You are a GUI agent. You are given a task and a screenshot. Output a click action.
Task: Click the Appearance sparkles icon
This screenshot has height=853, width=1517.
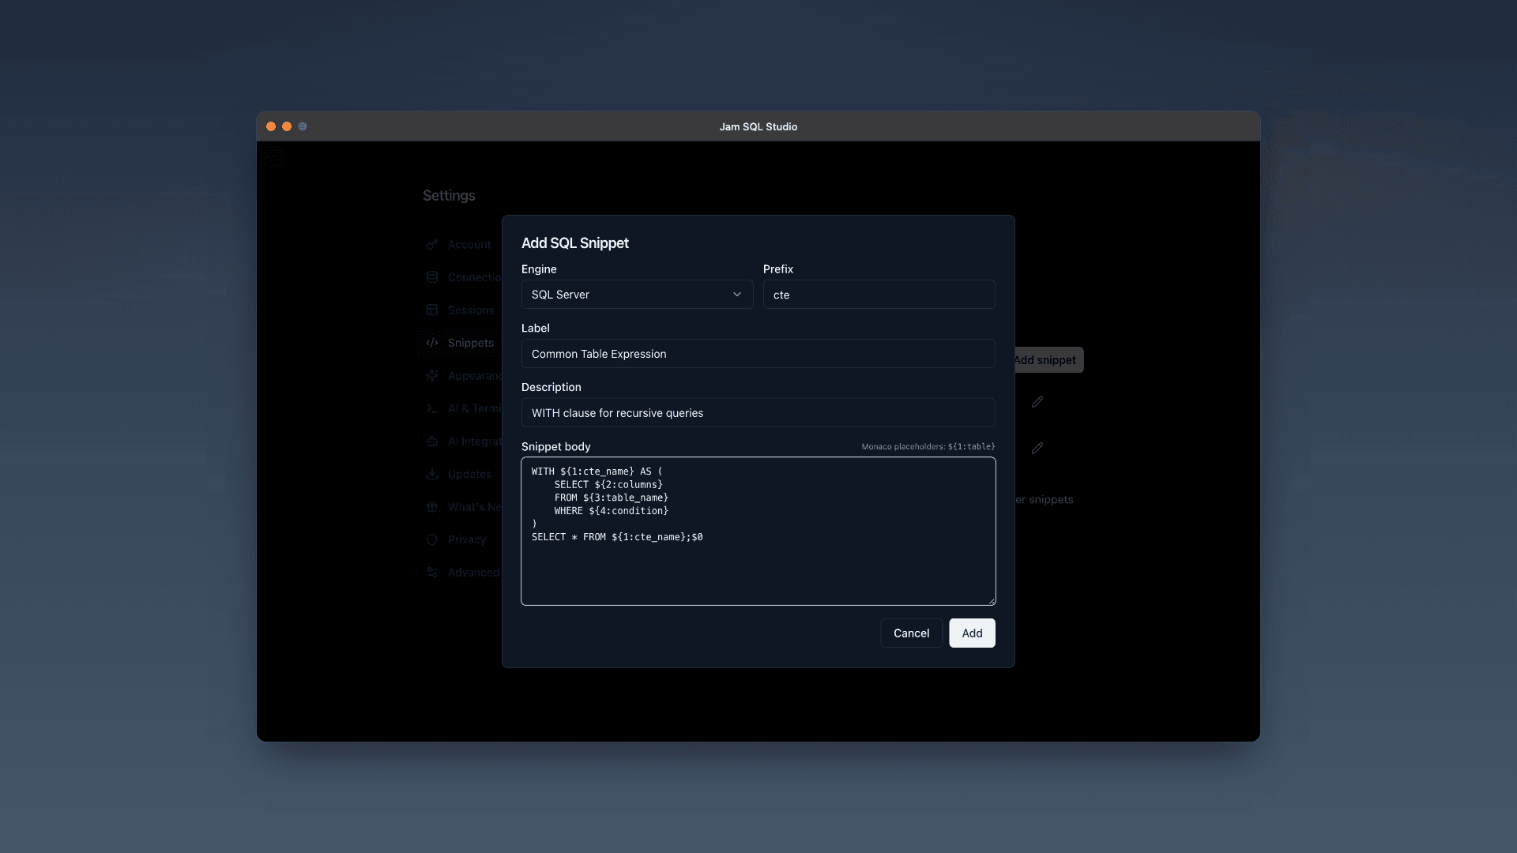[x=432, y=375]
